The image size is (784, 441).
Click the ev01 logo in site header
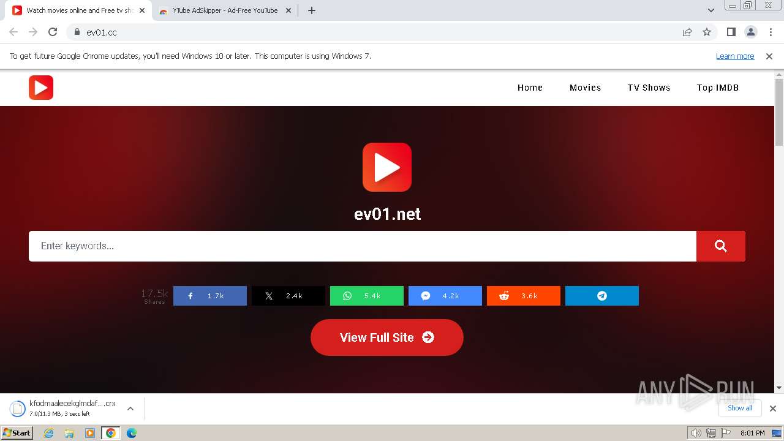[41, 88]
